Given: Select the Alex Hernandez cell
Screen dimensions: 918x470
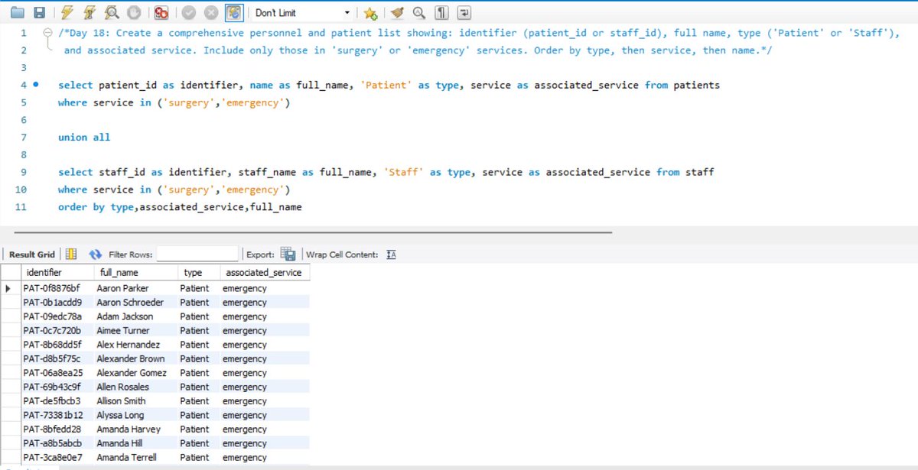Looking at the screenshot, I should [135, 345].
